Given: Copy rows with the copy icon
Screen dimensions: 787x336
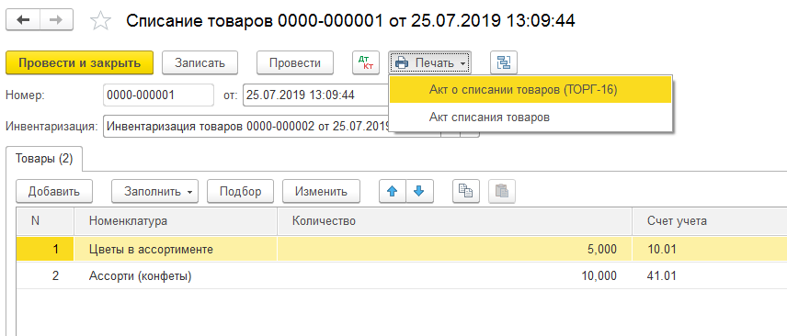Looking at the screenshot, I should (x=466, y=191).
